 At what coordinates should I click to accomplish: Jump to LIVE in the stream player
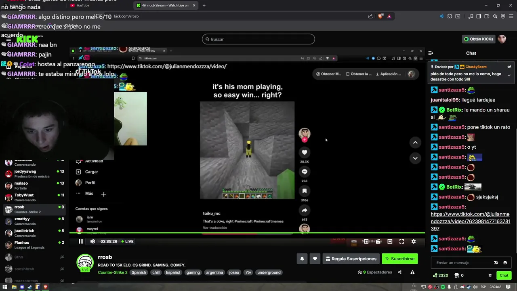point(127,241)
